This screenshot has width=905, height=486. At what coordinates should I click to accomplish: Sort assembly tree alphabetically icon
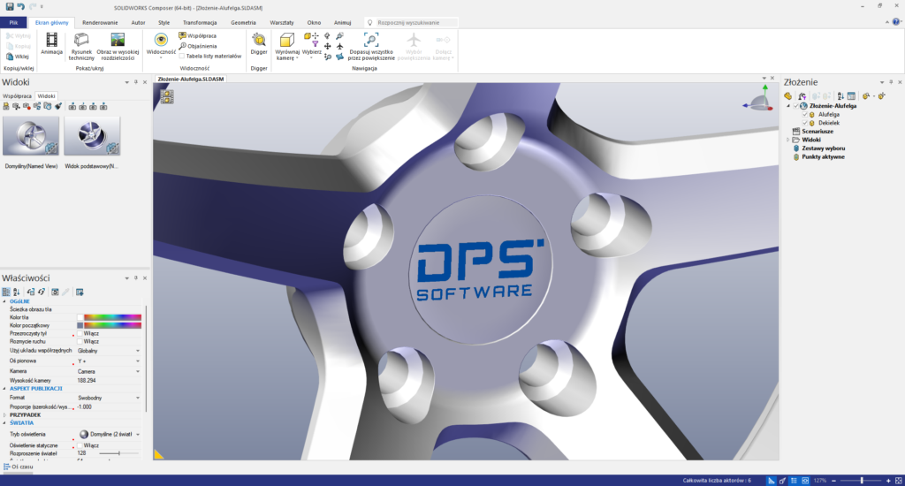pyautogui.click(x=840, y=95)
